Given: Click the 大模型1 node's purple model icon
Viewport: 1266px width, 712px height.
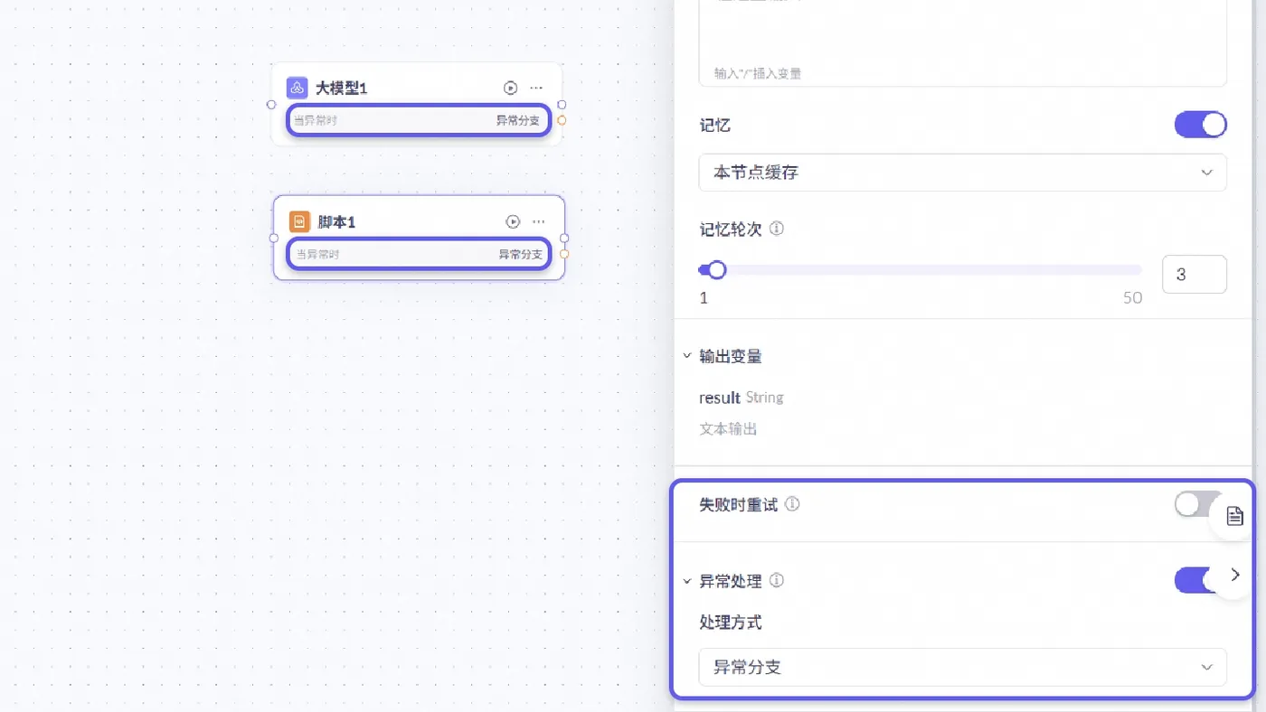Looking at the screenshot, I should point(297,88).
